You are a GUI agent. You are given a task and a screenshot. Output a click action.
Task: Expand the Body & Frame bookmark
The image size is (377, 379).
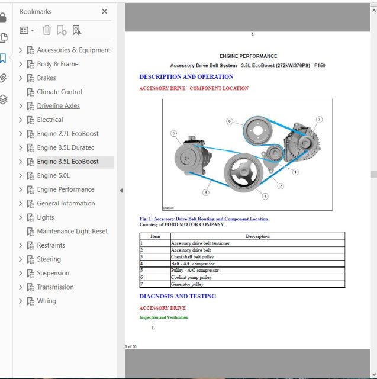click(20, 64)
